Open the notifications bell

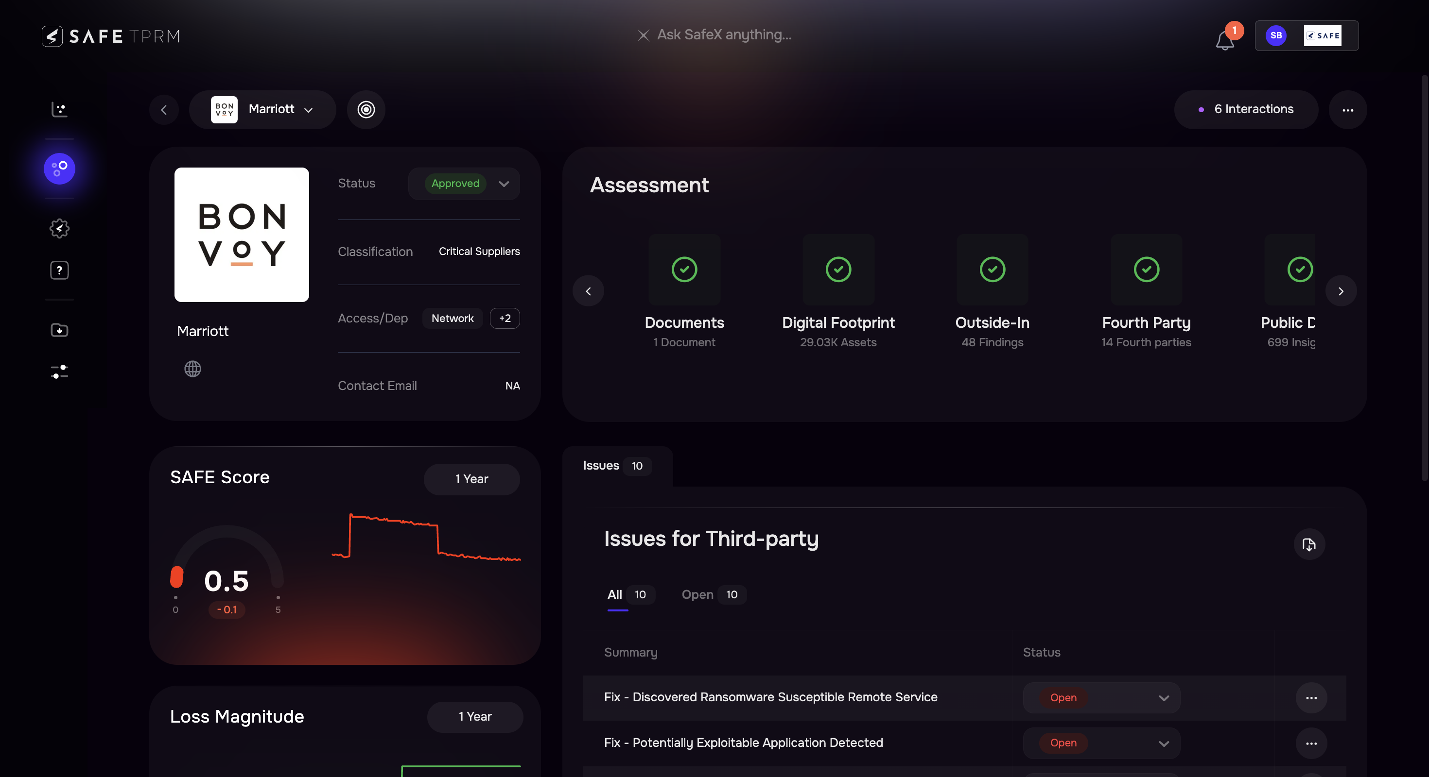(1225, 40)
